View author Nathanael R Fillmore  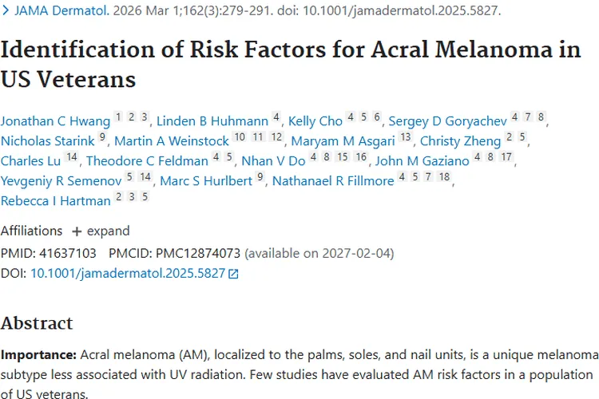click(333, 181)
